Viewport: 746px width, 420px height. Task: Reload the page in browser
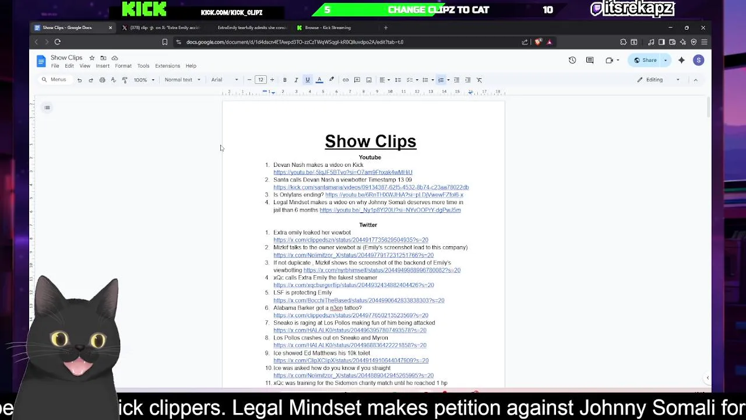pyautogui.click(x=58, y=42)
